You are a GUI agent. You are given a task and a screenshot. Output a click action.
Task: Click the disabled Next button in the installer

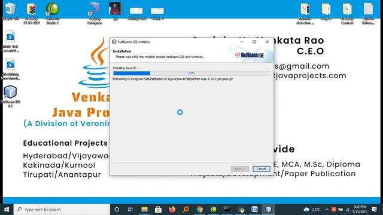click(x=239, y=168)
